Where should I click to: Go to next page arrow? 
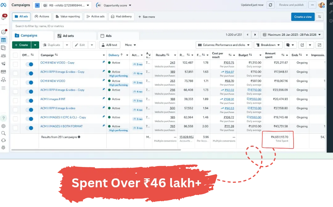coord(255,34)
